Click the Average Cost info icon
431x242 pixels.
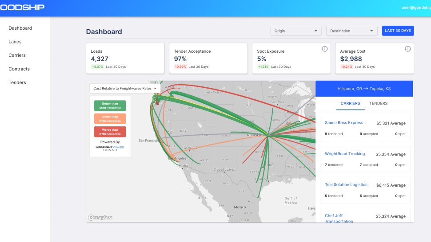coord(407,49)
